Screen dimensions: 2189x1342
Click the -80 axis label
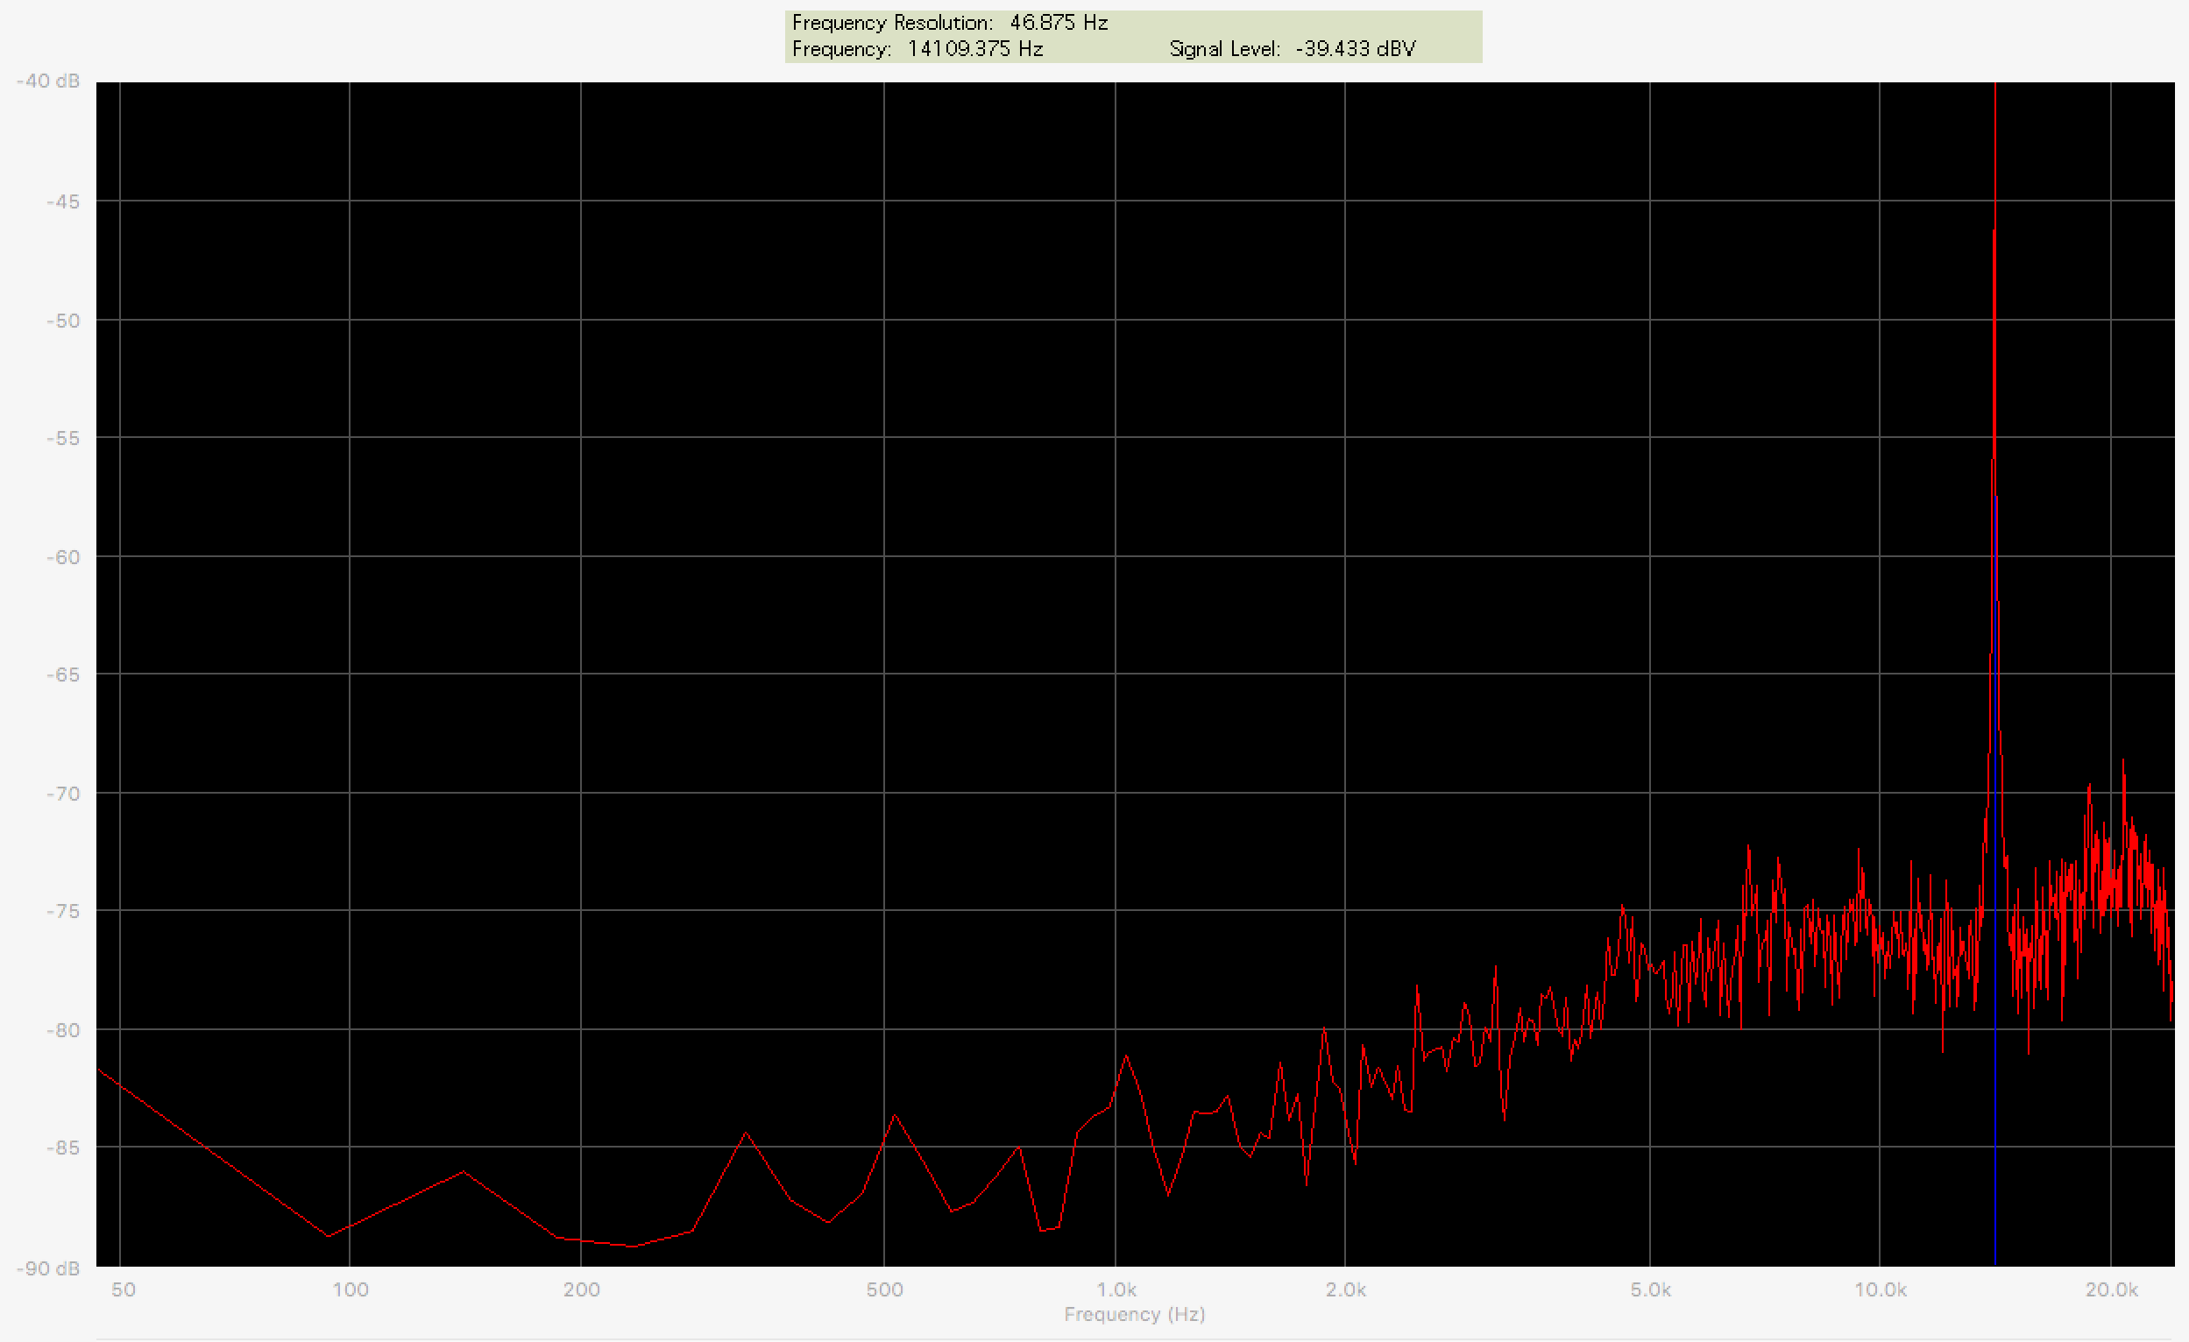(63, 1030)
